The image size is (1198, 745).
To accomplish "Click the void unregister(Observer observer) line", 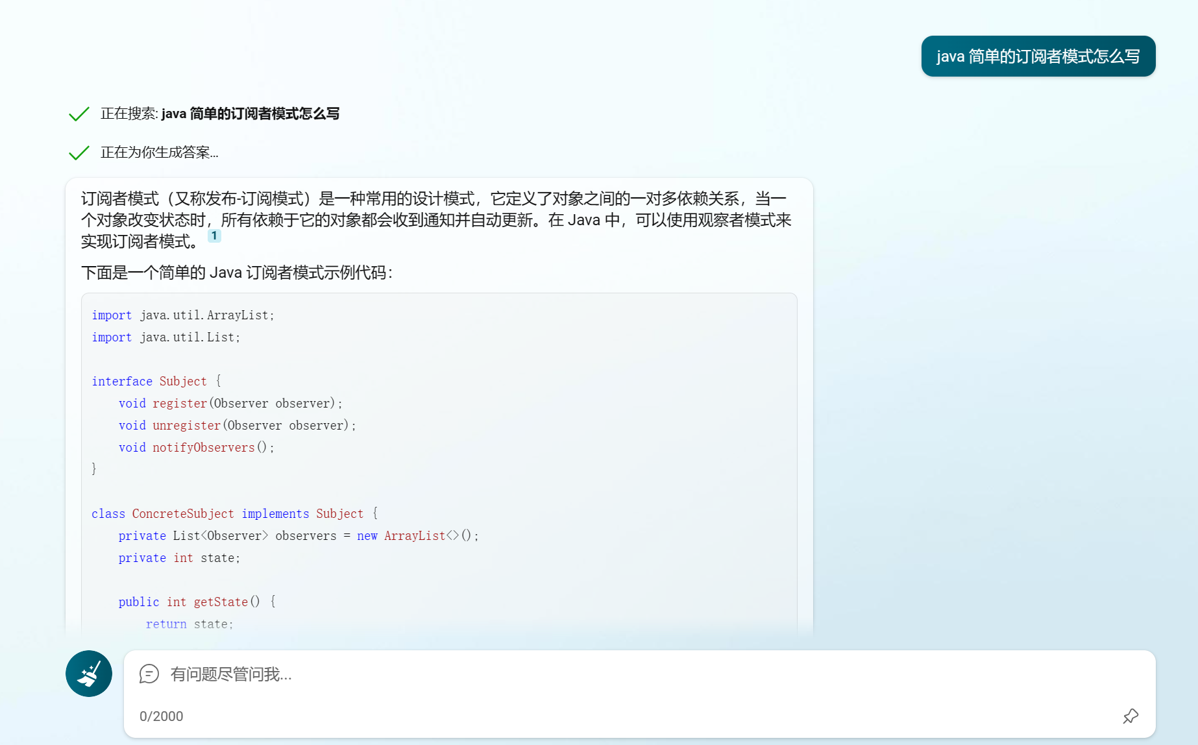I will pyautogui.click(x=238, y=426).
